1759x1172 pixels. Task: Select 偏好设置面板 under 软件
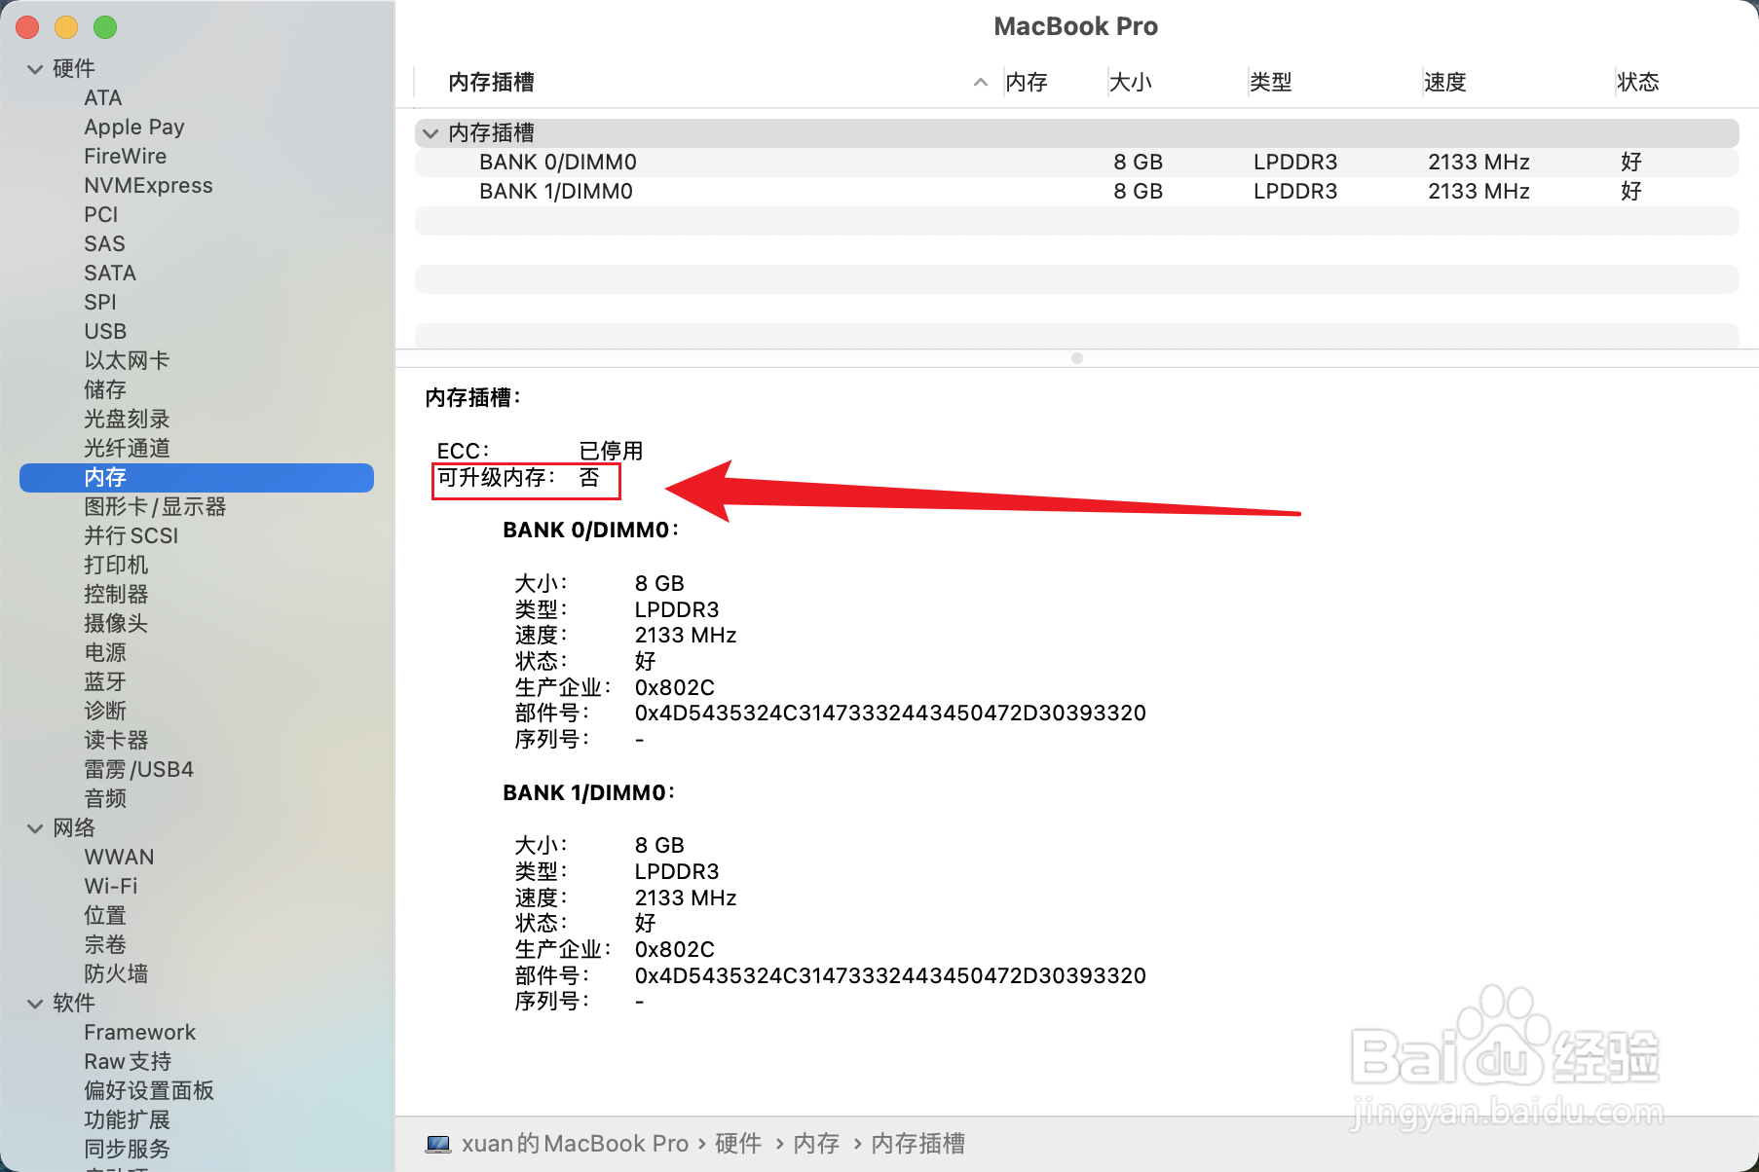point(149,1091)
